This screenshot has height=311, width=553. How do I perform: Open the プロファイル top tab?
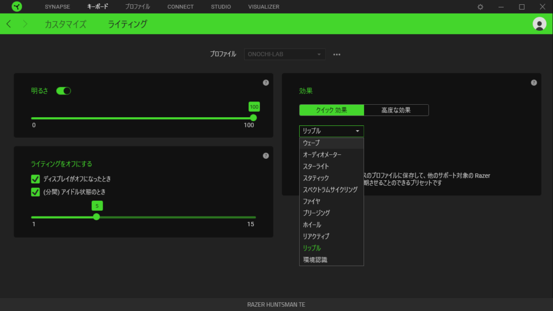point(138,6)
